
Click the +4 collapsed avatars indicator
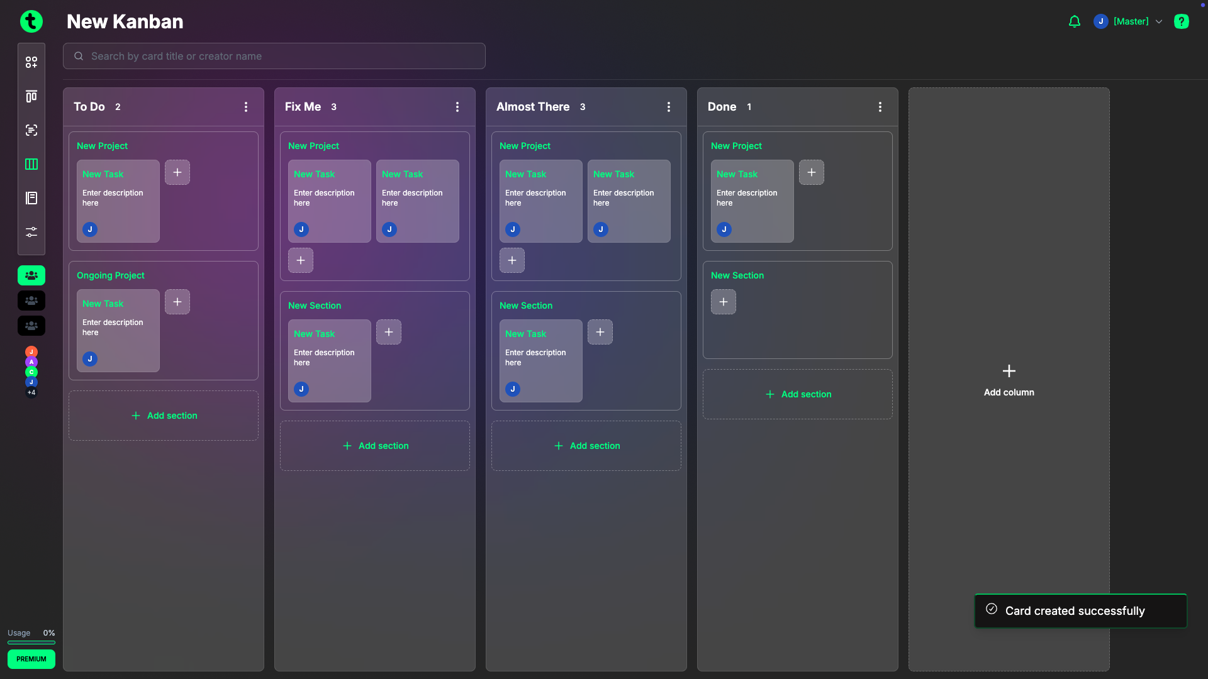click(31, 393)
